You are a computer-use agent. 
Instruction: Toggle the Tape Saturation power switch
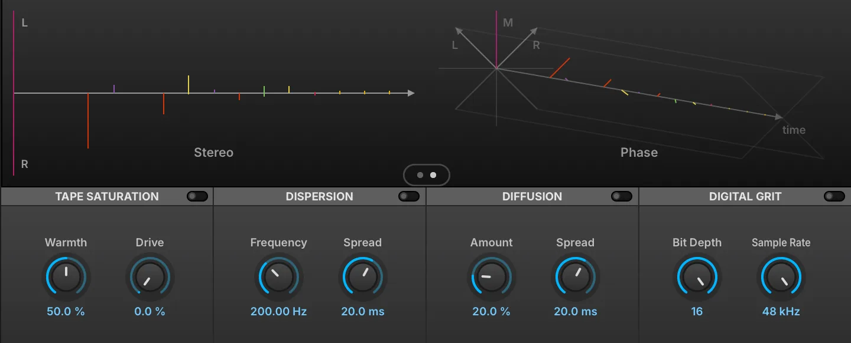[x=197, y=196]
